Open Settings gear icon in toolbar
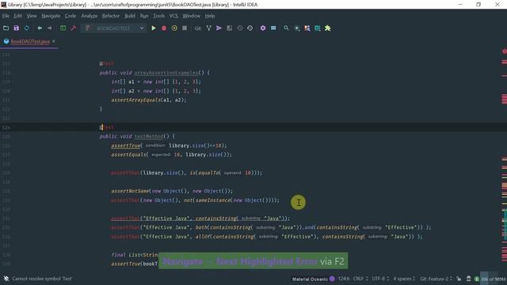Viewport: 507px width, 285px height. [x=263, y=28]
